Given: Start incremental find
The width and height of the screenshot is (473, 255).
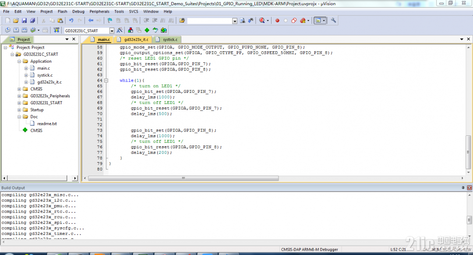Looking at the screenshot, I should tap(251, 21).
